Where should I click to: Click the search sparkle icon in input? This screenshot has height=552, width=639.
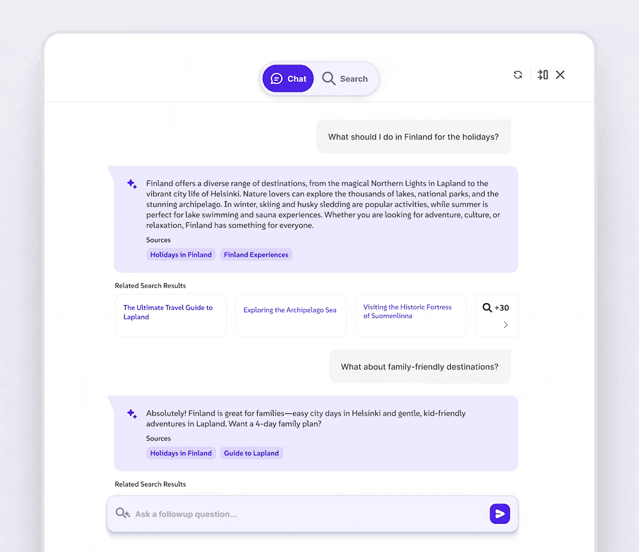pos(123,513)
